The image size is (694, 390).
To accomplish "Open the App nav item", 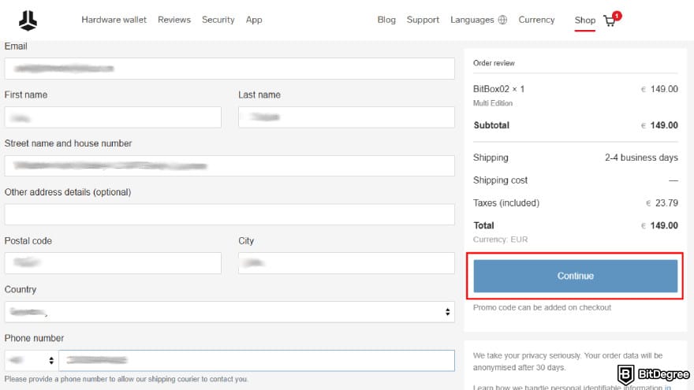I will click(x=254, y=20).
